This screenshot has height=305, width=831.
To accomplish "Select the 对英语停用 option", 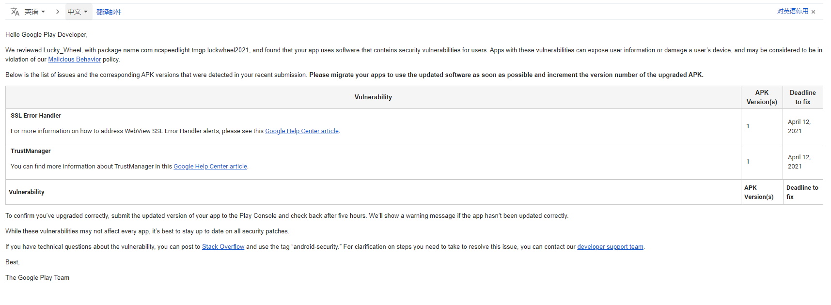I will [x=792, y=11].
